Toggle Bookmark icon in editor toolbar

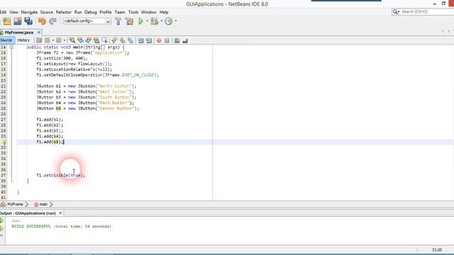point(131,40)
